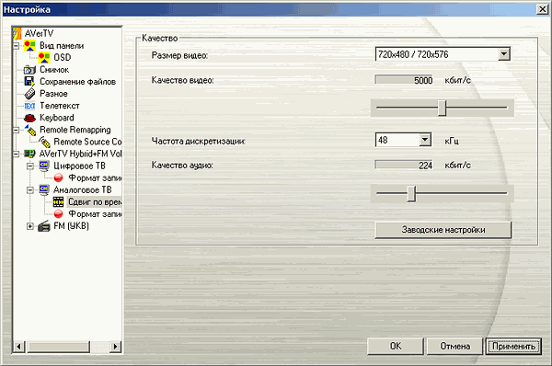The width and height of the screenshot is (552, 366).
Task: Open the Частота дискретизации dropdown
Action: tap(425, 140)
